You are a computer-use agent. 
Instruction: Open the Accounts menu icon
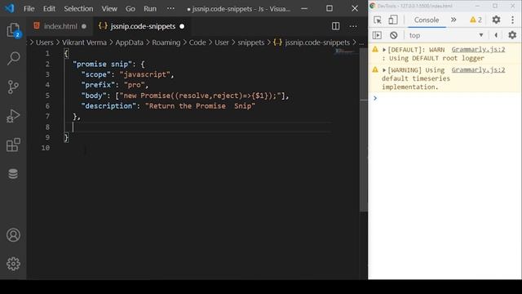point(13,235)
